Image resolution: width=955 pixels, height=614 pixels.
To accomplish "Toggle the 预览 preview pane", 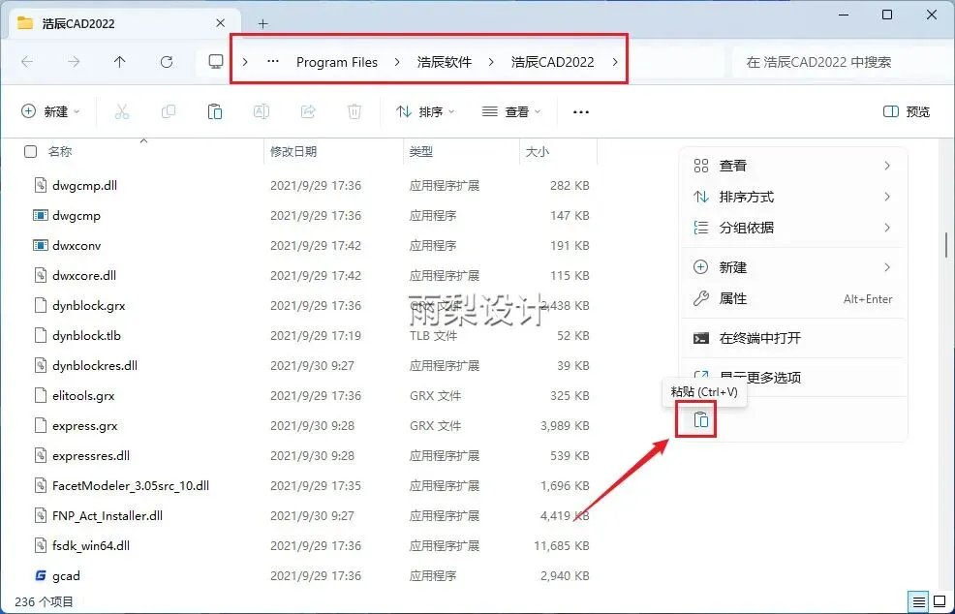I will pyautogui.click(x=907, y=111).
